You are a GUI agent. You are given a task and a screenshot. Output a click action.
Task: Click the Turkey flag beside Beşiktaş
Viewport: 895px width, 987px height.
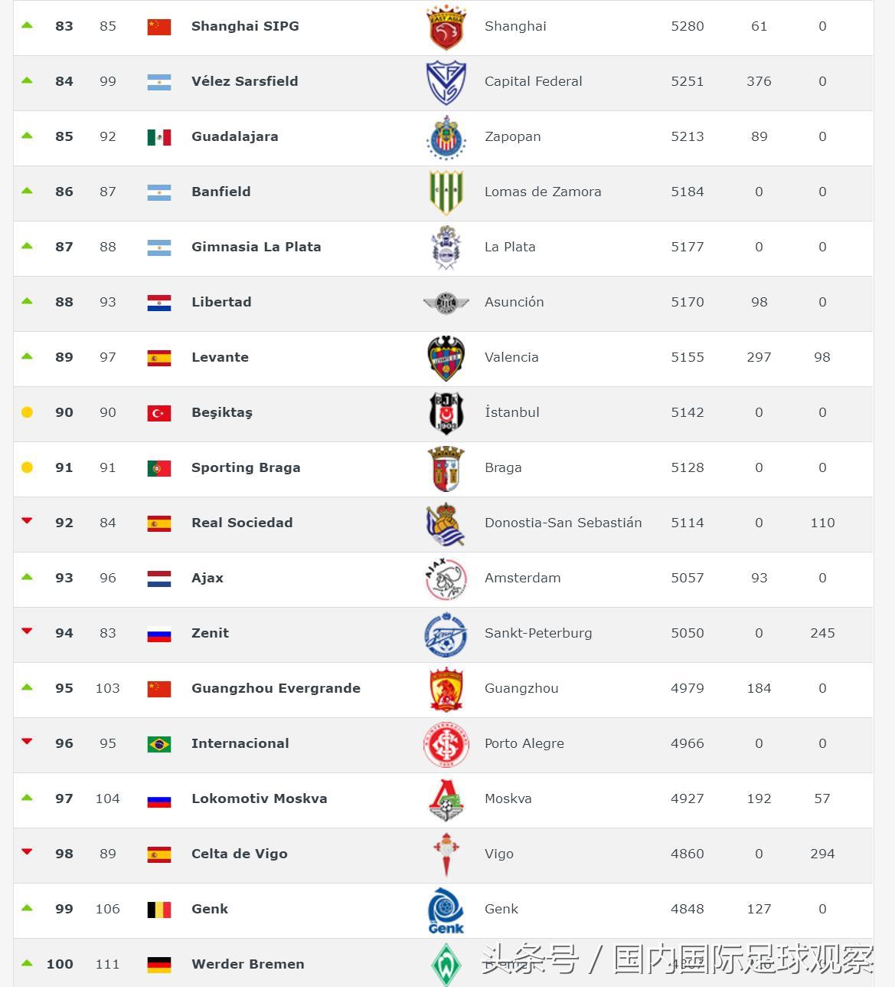coord(159,413)
